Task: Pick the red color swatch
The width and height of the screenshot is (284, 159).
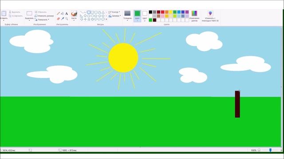Action: point(163,12)
